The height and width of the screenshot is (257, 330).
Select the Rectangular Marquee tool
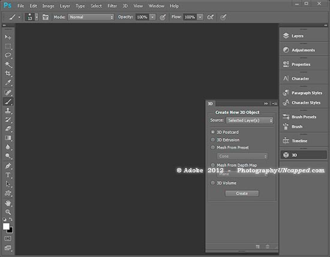[x=8, y=46]
